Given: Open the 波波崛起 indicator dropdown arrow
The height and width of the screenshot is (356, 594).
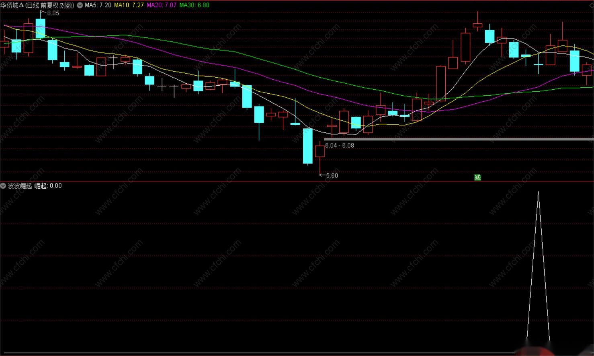Looking at the screenshot, I should click(3, 186).
